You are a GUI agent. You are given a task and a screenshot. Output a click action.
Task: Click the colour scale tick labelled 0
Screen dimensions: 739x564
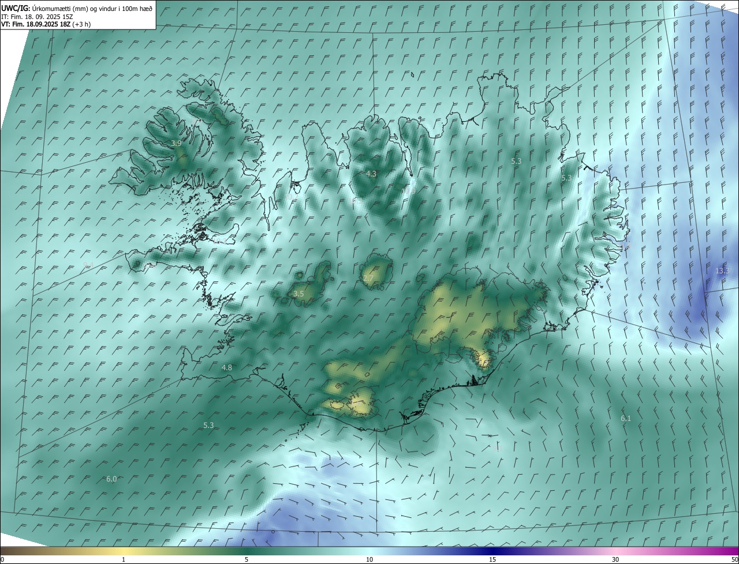(x=2, y=560)
